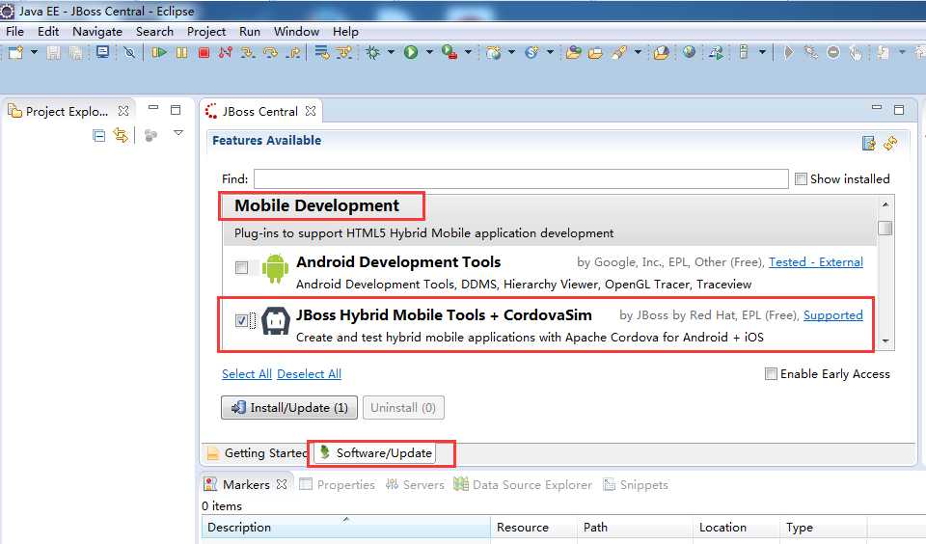The image size is (926, 544).
Task: Open the File menu
Action: (14, 31)
